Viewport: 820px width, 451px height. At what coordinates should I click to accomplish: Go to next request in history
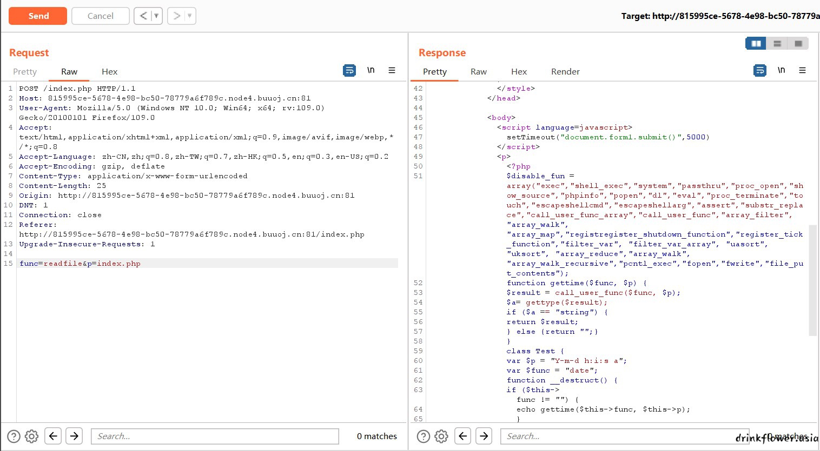tap(176, 16)
